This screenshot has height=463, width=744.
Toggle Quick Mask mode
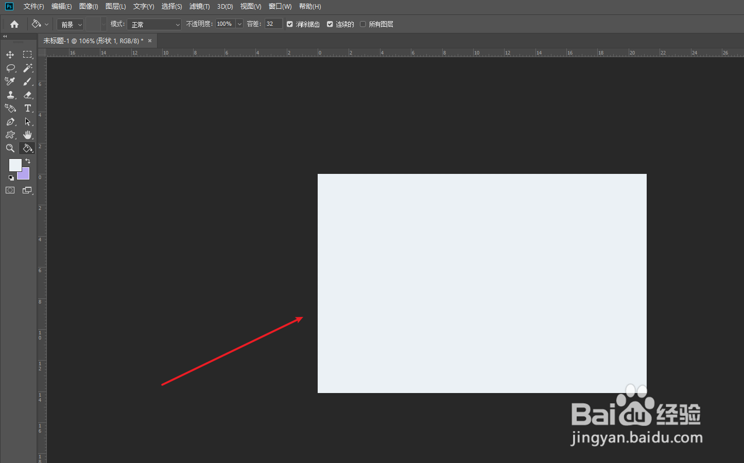(x=10, y=190)
